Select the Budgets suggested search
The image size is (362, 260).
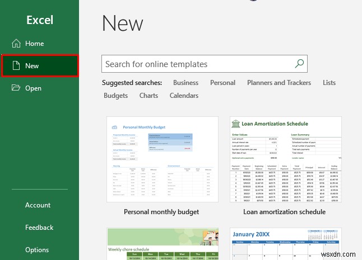(x=115, y=96)
